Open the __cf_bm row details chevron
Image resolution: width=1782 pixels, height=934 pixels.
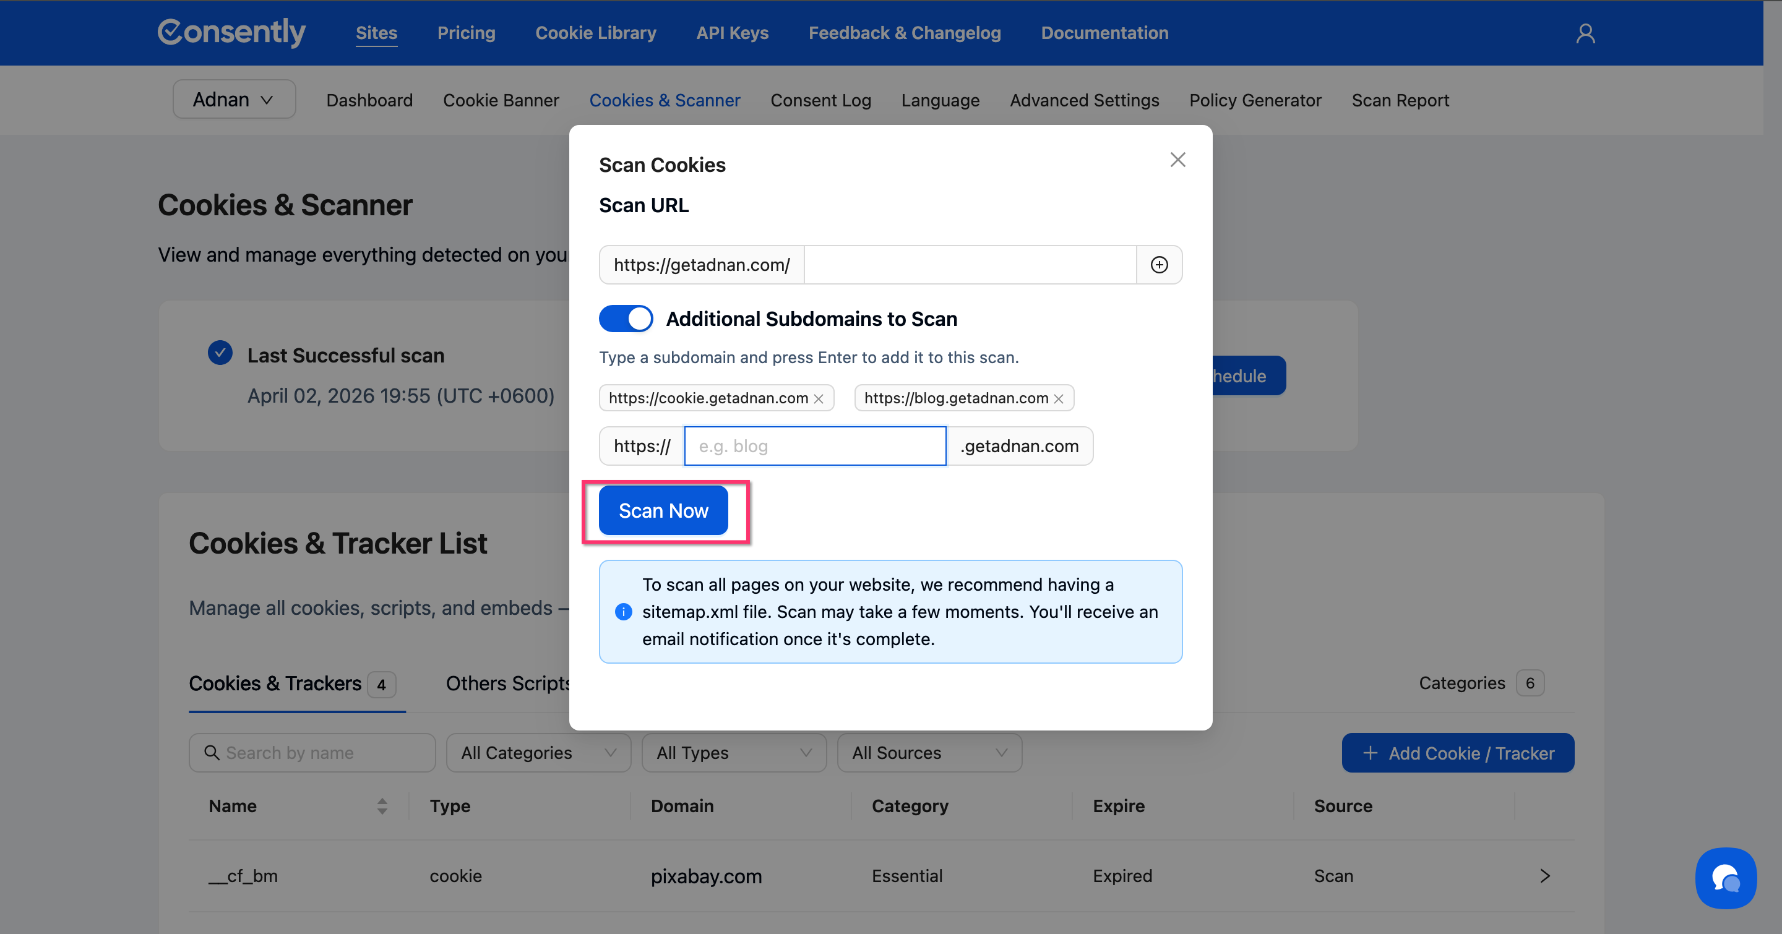(x=1545, y=876)
